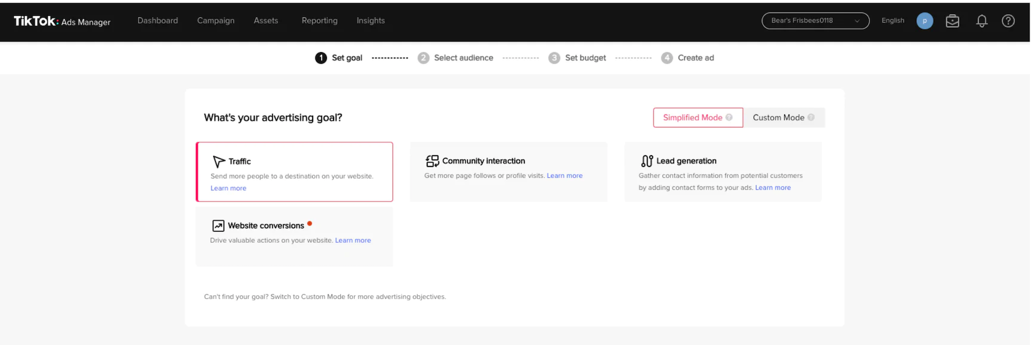This screenshot has width=1035, height=345.
Task: Open the Insights menu
Action: tap(371, 20)
